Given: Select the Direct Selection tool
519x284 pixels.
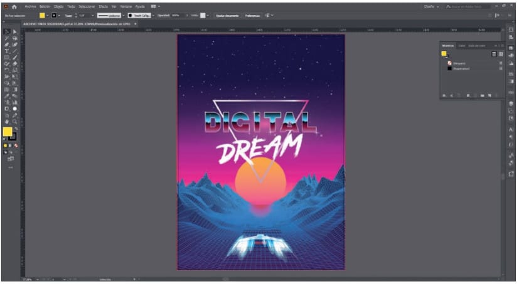Looking at the screenshot, I should coord(14,32).
